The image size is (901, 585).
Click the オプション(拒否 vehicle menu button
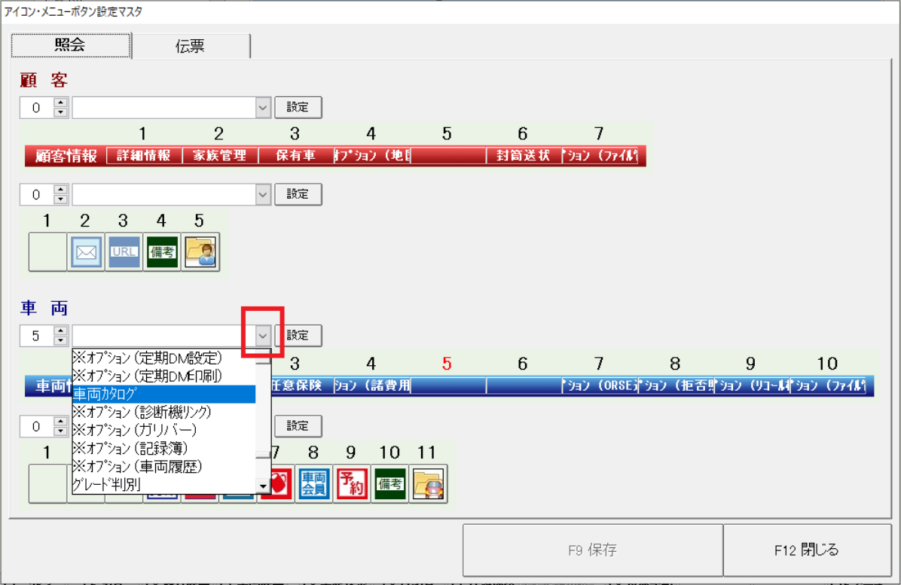[676, 385]
